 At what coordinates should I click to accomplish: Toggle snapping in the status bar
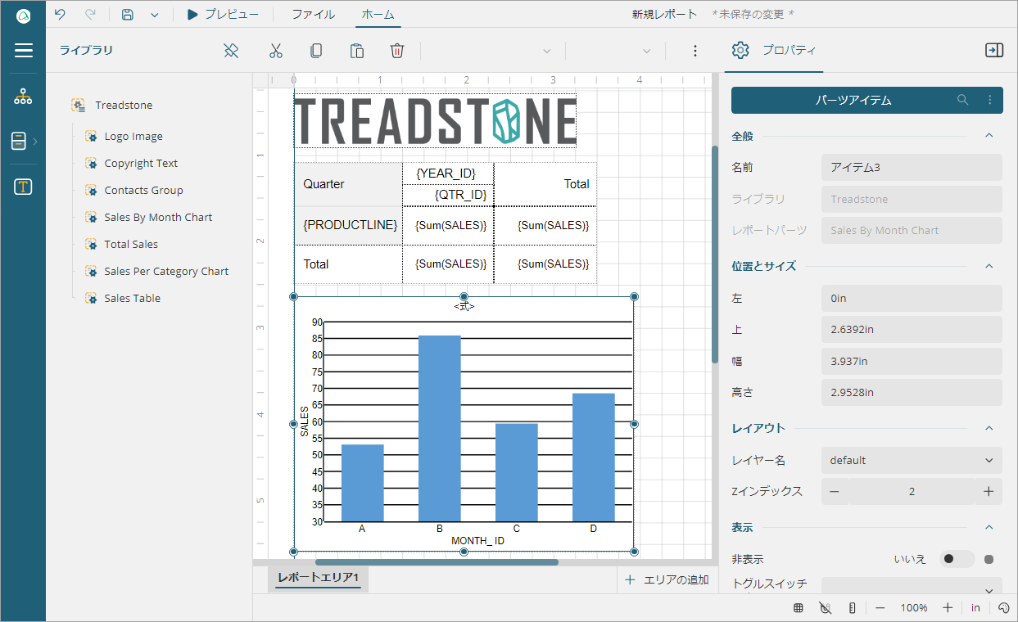pos(825,608)
